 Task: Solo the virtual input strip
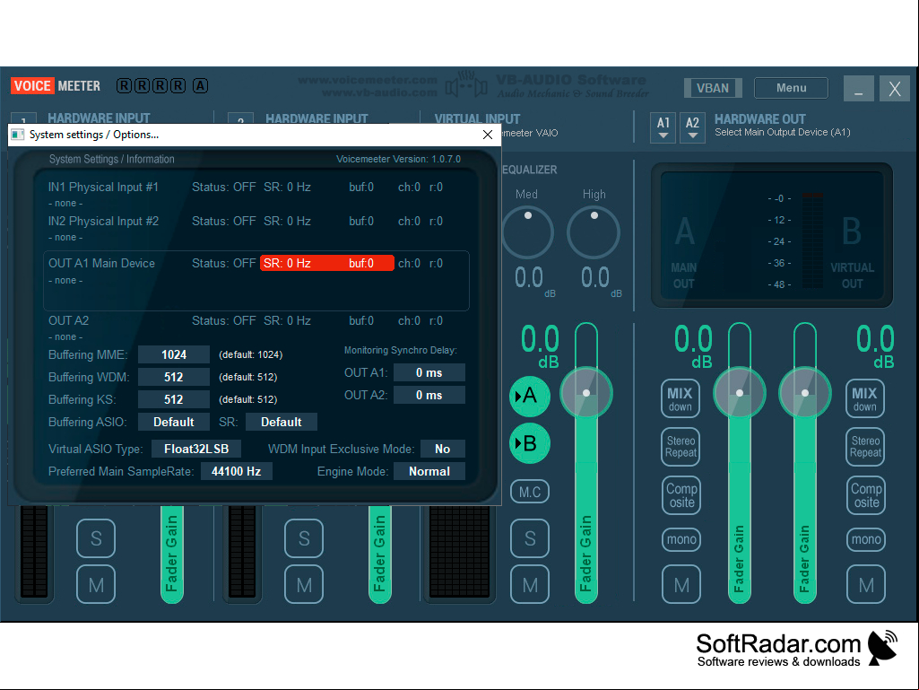point(530,538)
